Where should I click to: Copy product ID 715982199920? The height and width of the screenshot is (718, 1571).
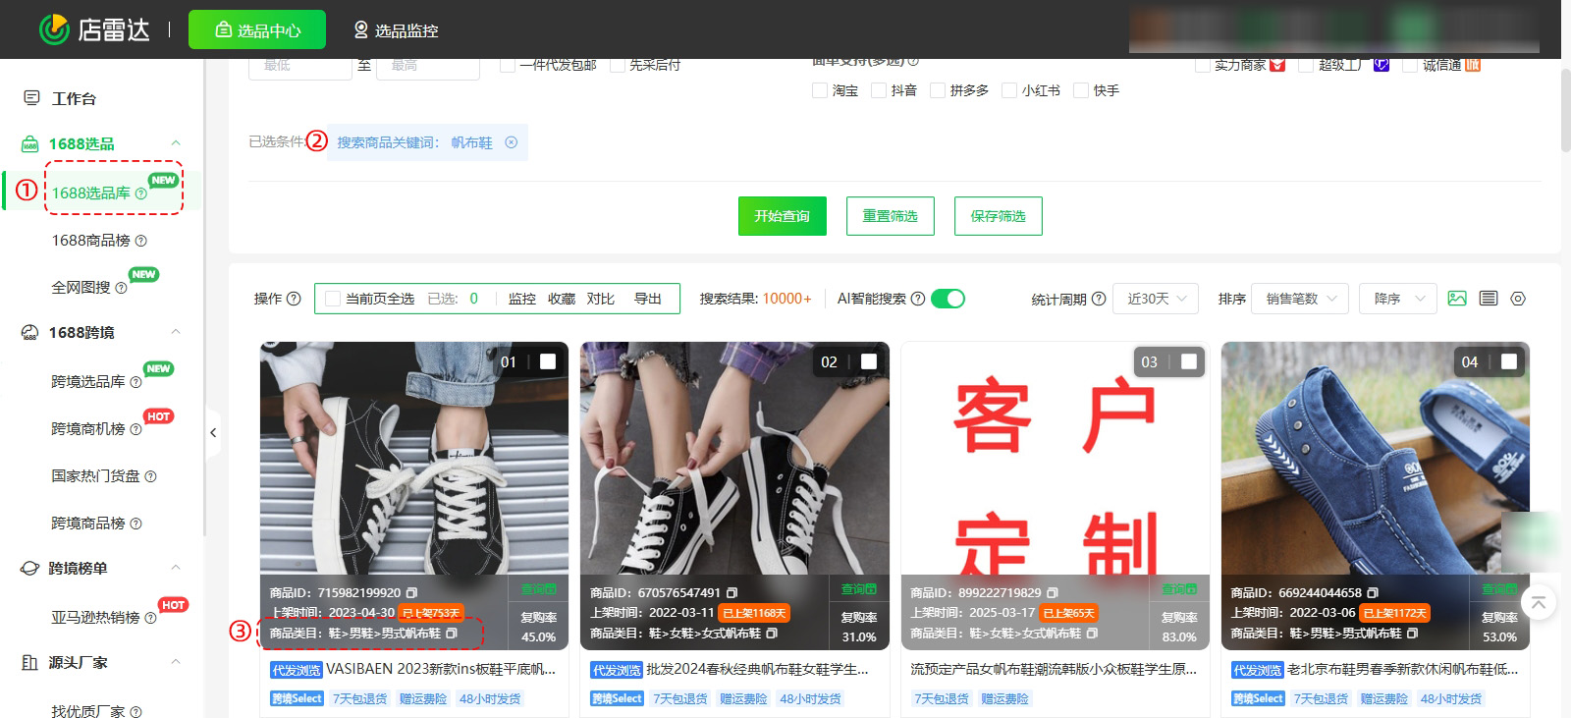pyautogui.click(x=411, y=593)
